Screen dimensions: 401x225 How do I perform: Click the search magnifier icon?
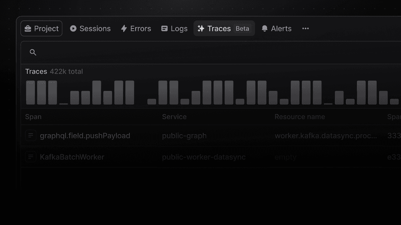point(33,52)
